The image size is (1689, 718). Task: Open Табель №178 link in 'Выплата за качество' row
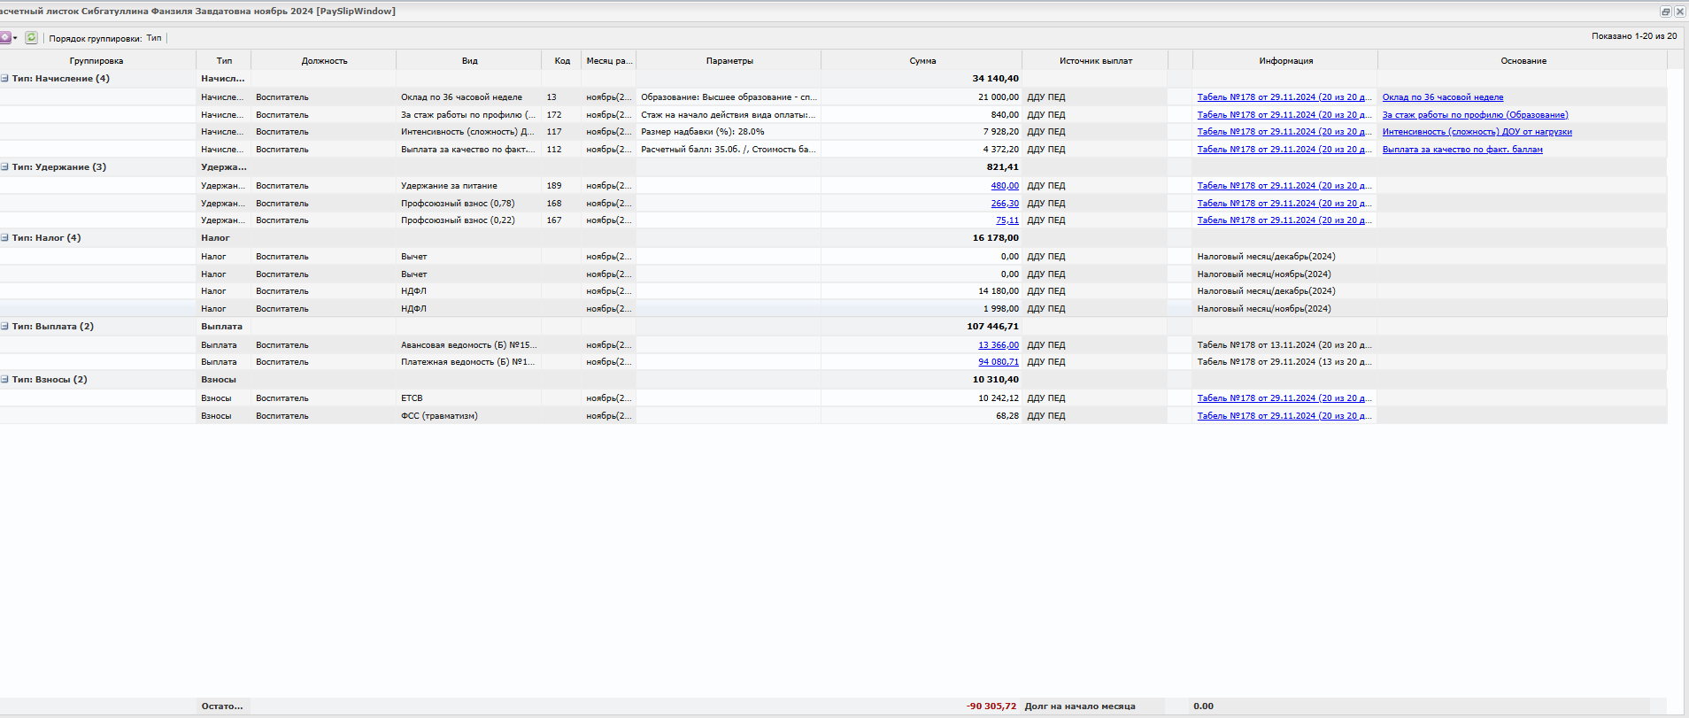pyautogui.click(x=1284, y=150)
